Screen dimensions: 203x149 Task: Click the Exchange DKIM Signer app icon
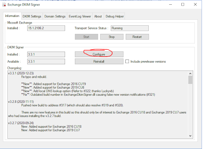pos(4,5)
